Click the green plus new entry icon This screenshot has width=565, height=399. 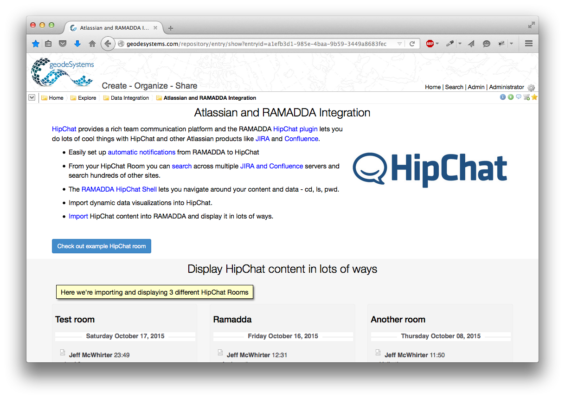pyautogui.click(x=511, y=97)
